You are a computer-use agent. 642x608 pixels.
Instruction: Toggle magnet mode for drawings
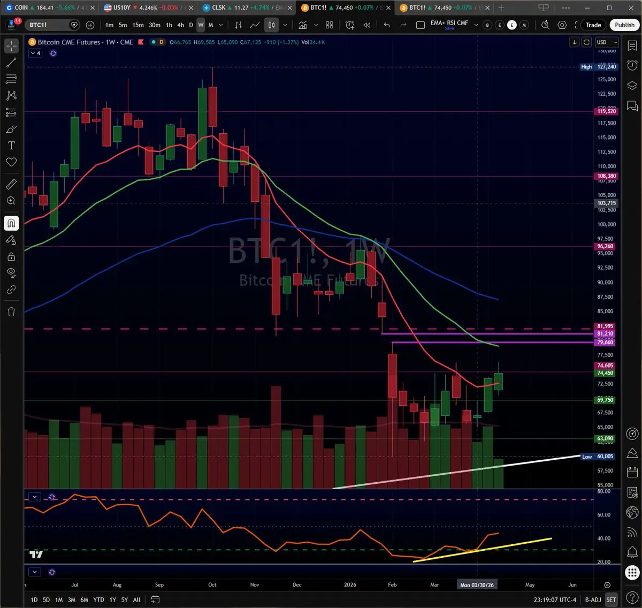pyautogui.click(x=11, y=223)
